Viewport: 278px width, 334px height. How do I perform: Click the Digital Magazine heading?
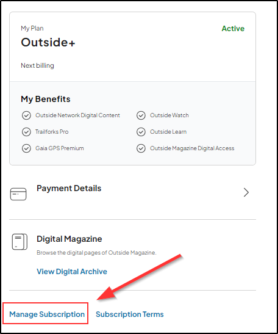pyautogui.click(x=69, y=239)
